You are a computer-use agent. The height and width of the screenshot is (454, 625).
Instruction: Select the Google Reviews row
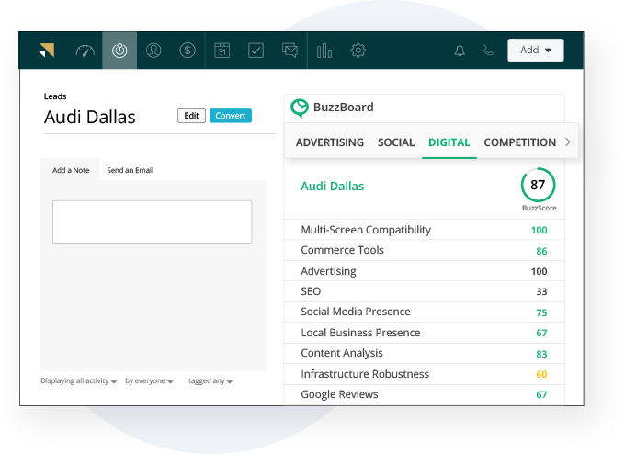(x=424, y=394)
